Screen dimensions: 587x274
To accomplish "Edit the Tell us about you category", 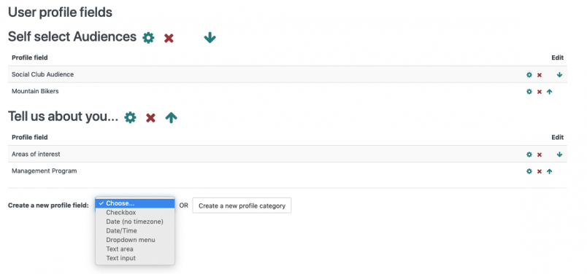I will [x=130, y=118].
